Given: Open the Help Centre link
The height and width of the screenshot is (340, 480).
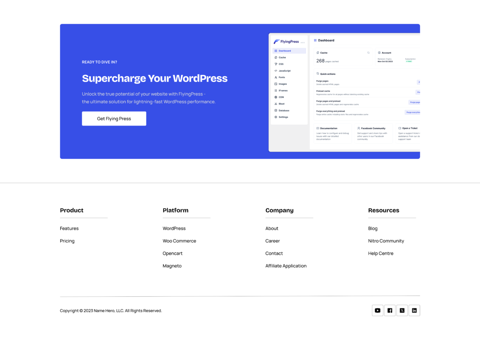Looking at the screenshot, I should coord(381,253).
